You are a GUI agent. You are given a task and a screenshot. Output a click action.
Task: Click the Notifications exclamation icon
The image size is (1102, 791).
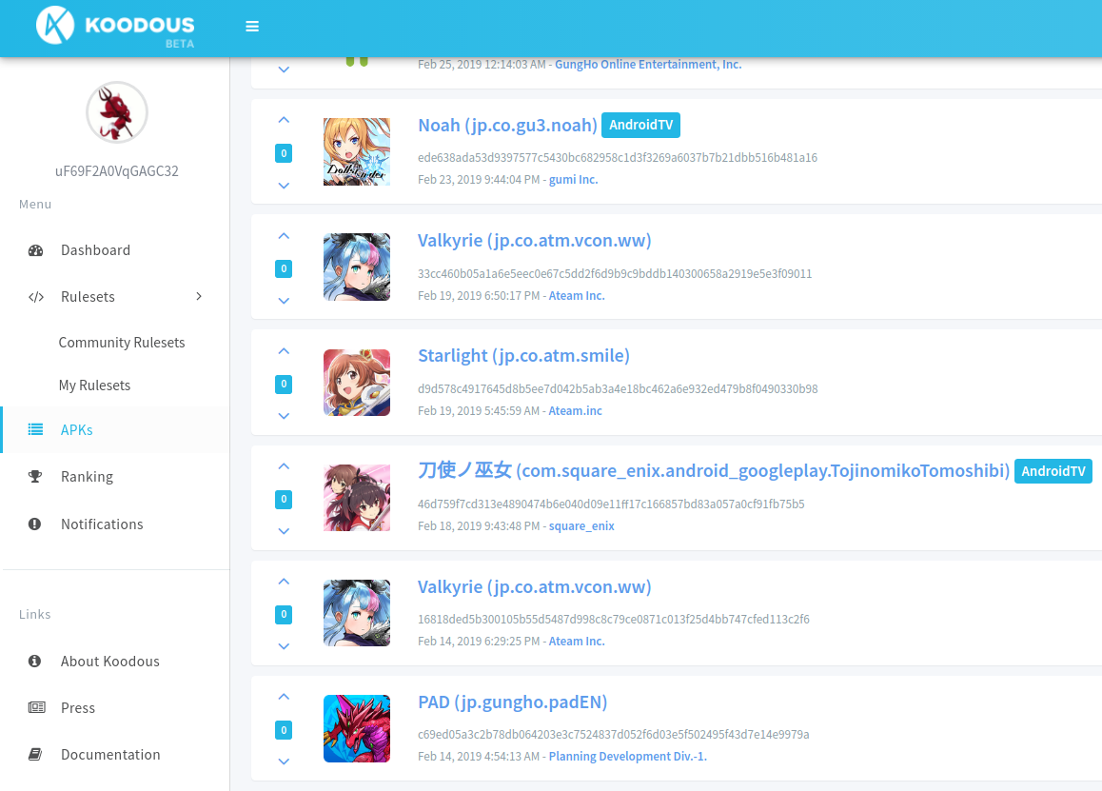34,524
